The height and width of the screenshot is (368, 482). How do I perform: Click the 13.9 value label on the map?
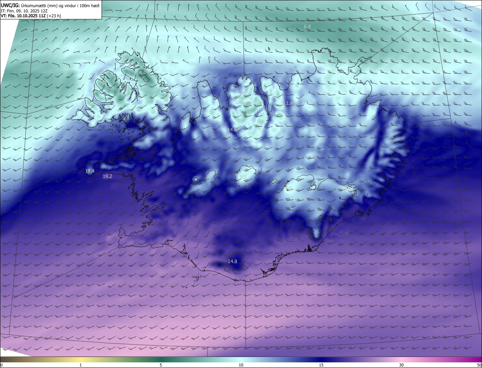click(288, 103)
